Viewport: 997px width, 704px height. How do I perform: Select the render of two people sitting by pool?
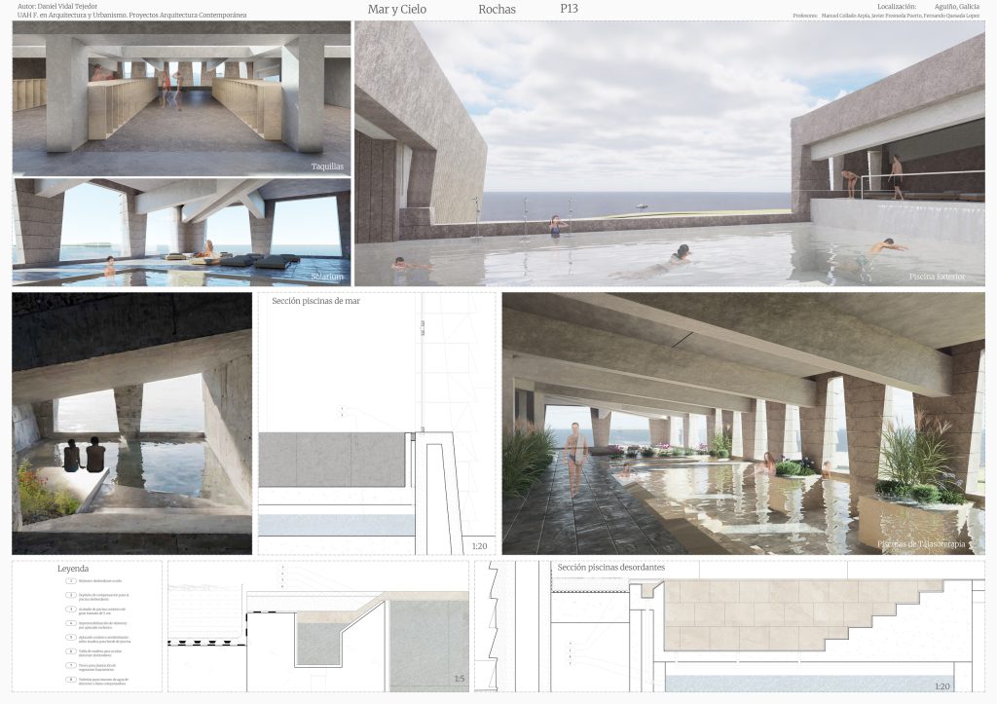tap(131, 424)
